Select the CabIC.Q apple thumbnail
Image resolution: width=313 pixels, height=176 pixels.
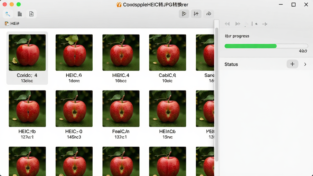[x=168, y=53]
